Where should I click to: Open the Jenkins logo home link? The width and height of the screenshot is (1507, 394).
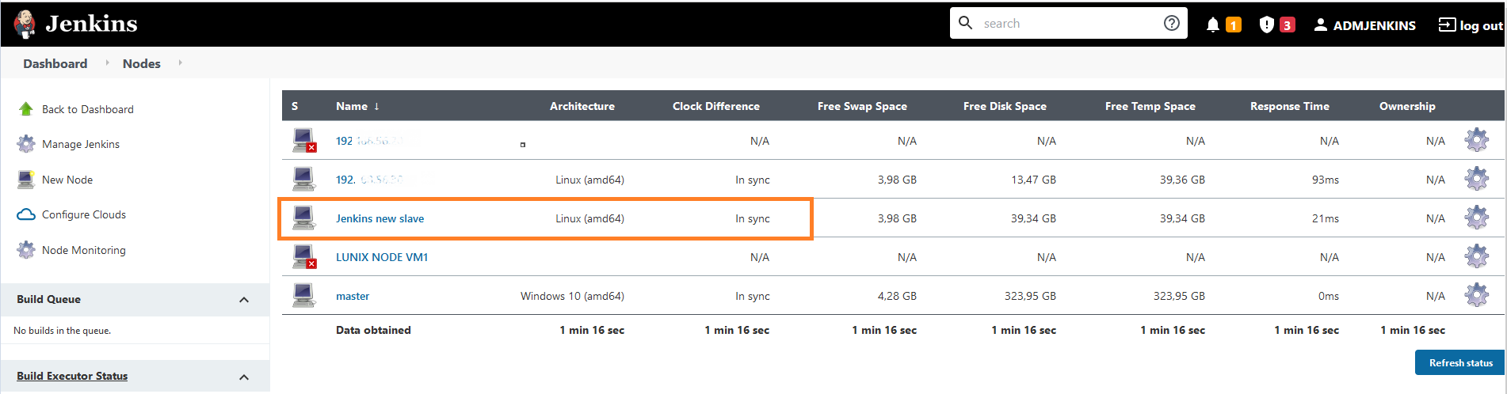point(76,24)
